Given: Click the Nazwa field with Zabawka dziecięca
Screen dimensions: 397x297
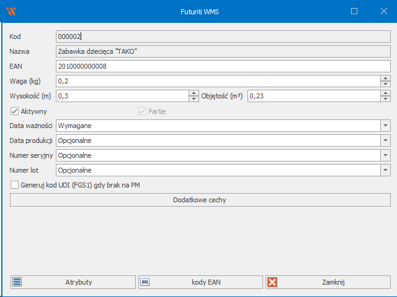Looking at the screenshot, I should pos(217,51).
